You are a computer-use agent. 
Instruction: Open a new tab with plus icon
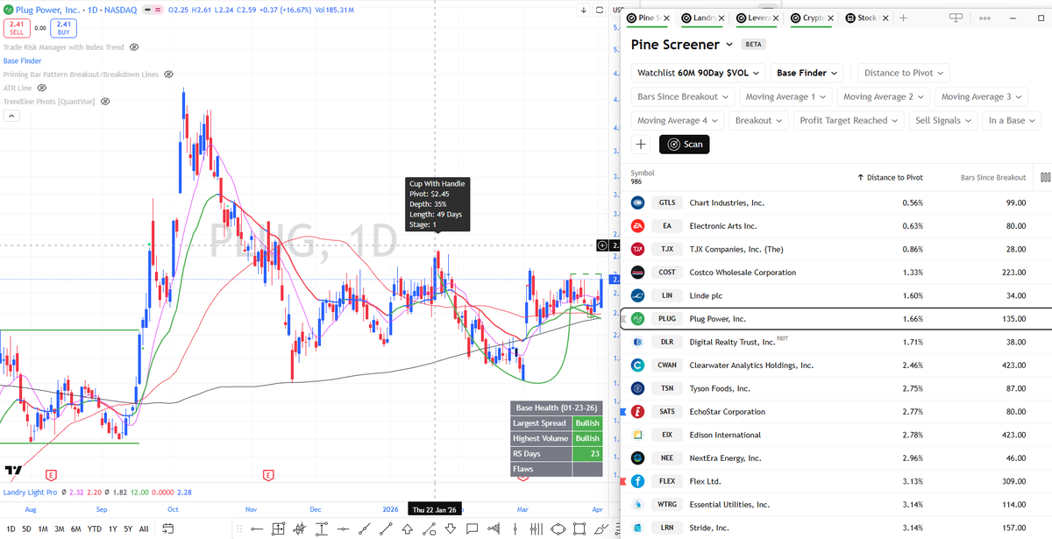point(904,18)
